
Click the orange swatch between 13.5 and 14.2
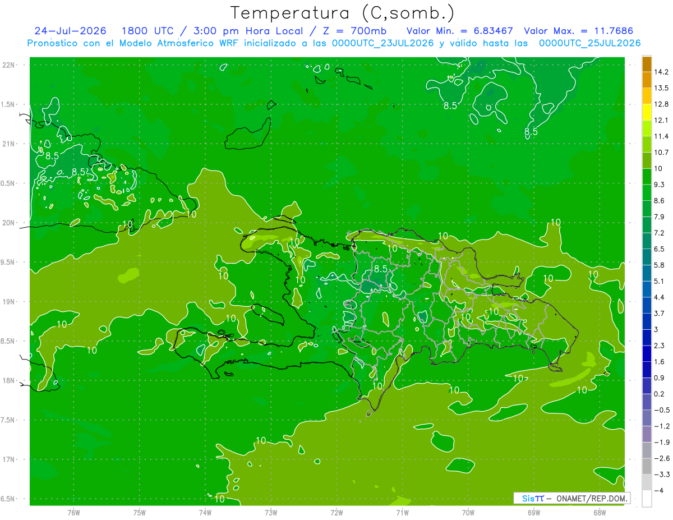pos(647,80)
